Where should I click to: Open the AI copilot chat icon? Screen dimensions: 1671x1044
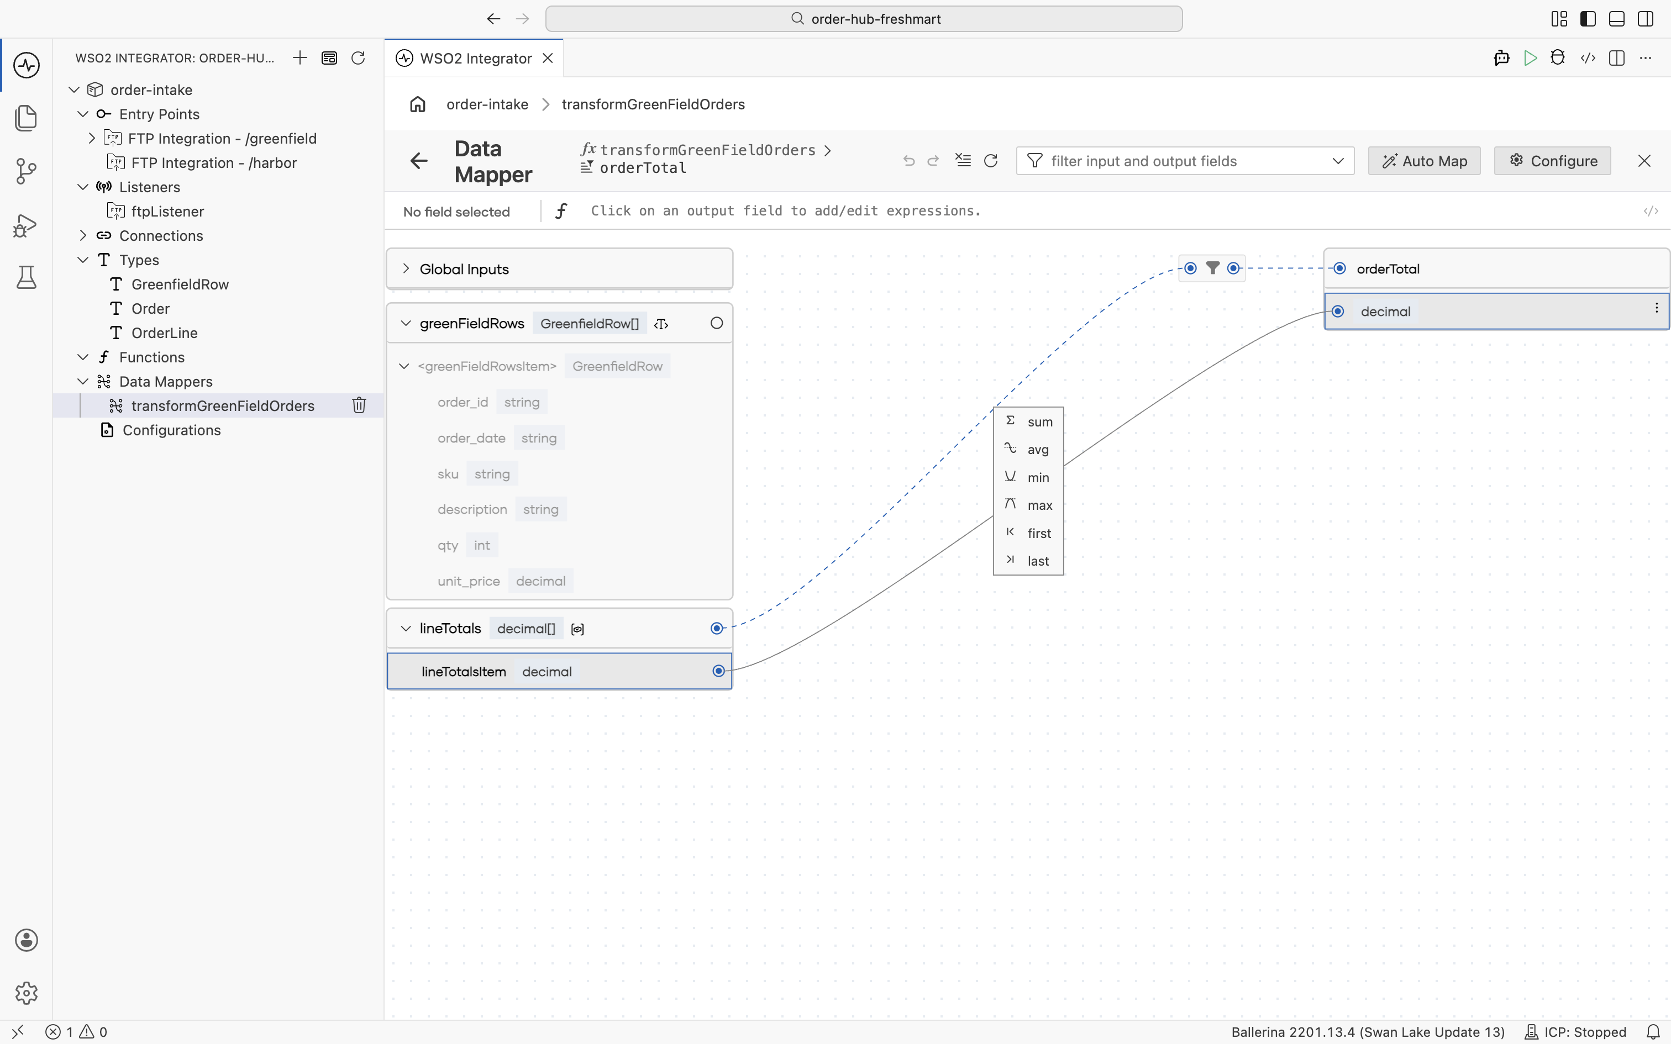[x=1501, y=58]
